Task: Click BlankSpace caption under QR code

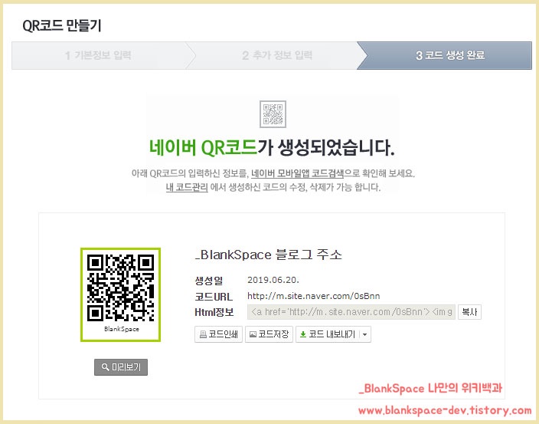Action: tap(121, 329)
